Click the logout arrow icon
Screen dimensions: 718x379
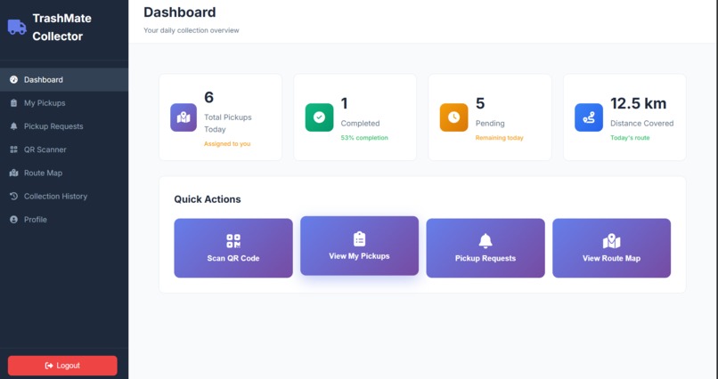coord(49,366)
